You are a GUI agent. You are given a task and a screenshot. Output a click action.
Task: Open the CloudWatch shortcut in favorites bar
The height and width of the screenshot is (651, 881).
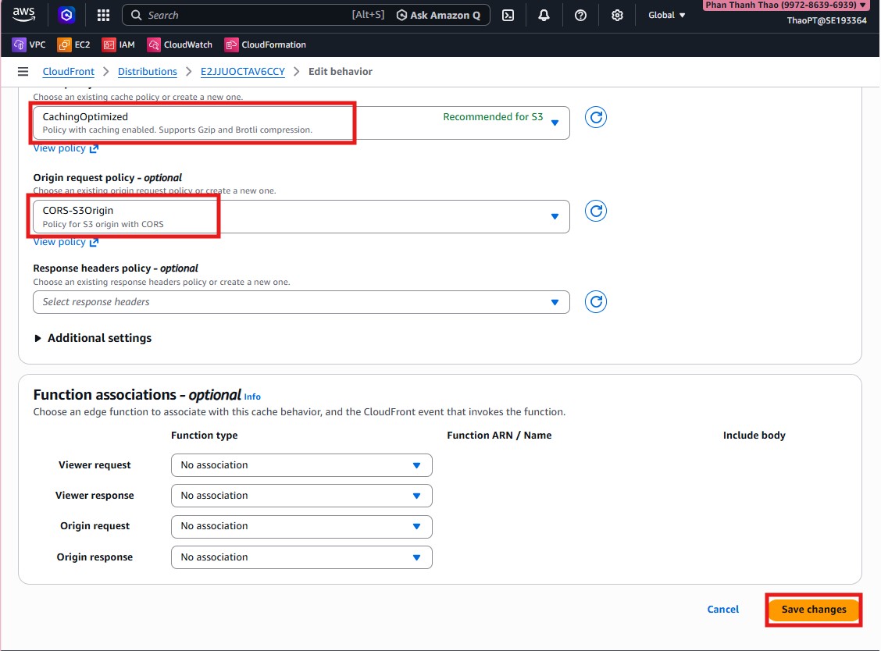click(180, 44)
